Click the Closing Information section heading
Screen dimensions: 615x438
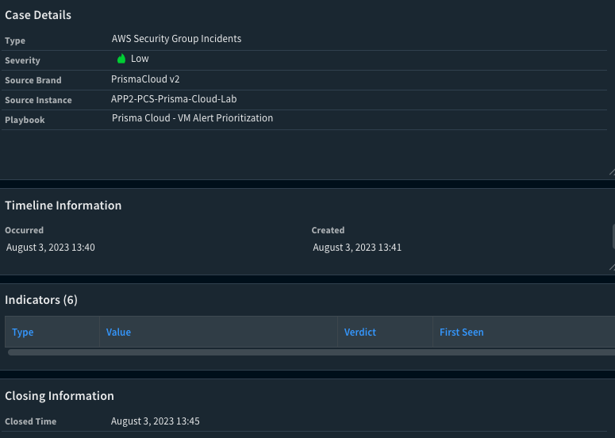[60, 395]
